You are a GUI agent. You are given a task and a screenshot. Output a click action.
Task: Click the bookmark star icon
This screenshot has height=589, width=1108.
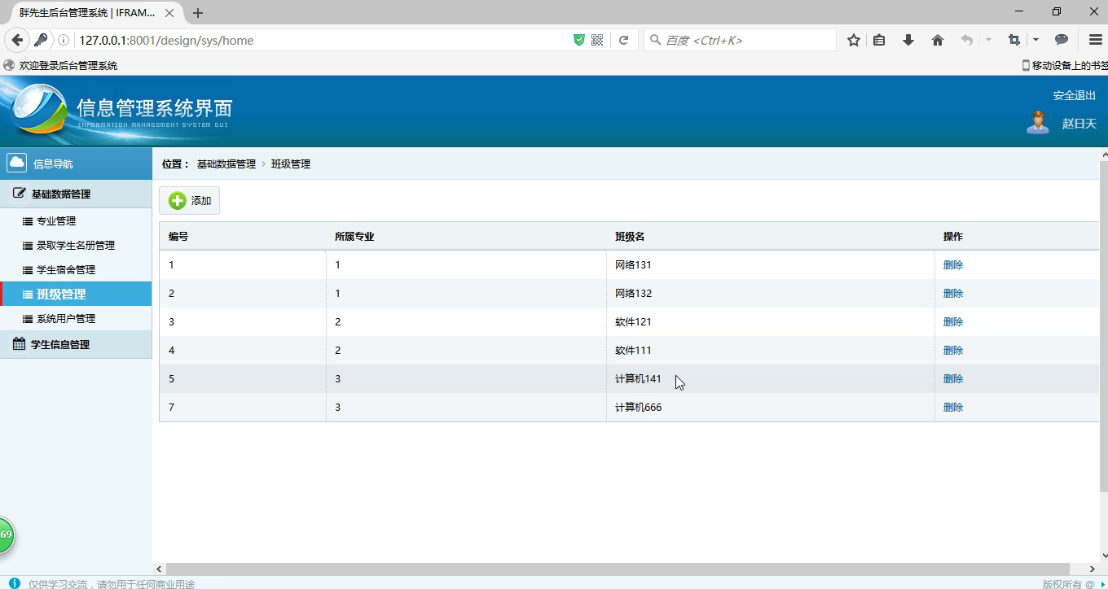[x=854, y=40]
